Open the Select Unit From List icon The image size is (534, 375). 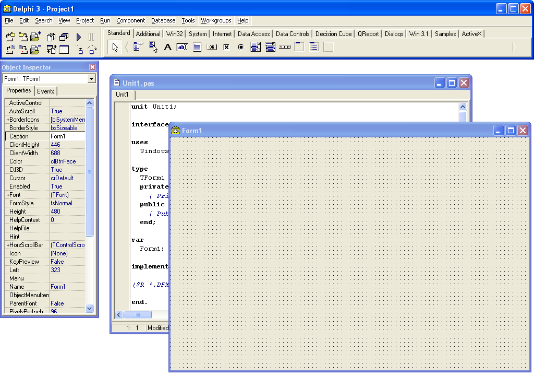pyautogui.click(x=51, y=37)
